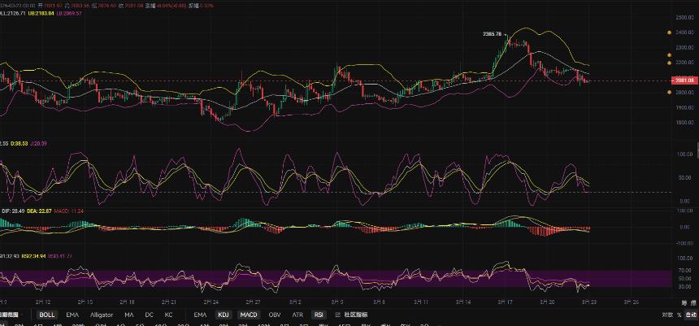
Task: Toggle 自动 auto-scale on price axis
Action: 691,315
